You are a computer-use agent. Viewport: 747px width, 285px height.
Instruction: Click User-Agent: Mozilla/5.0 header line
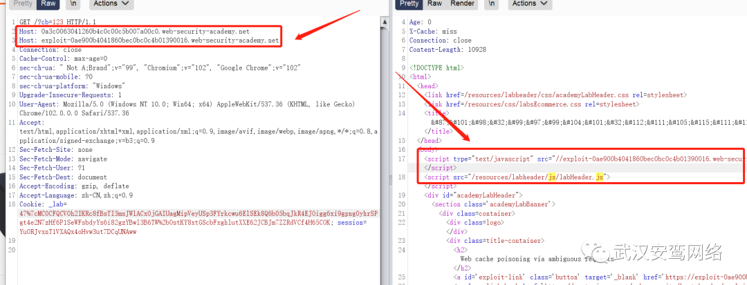tap(186, 104)
